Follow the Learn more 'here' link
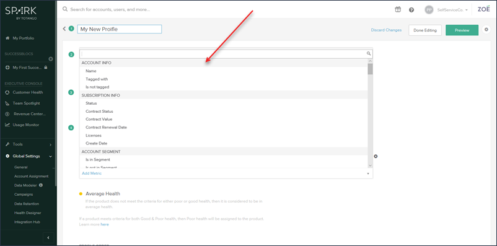The height and width of the screenshot is (246, 497). pyautogui.click(x=105, y=224)
